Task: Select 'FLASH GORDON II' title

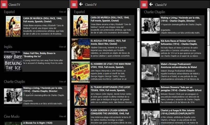Action: (x=110, y=112)
